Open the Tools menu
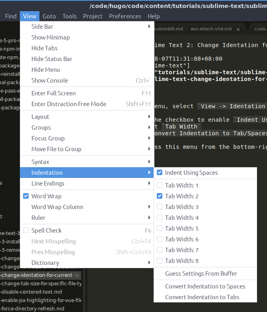This screenshot has width=267, height=312. (70, 16)
